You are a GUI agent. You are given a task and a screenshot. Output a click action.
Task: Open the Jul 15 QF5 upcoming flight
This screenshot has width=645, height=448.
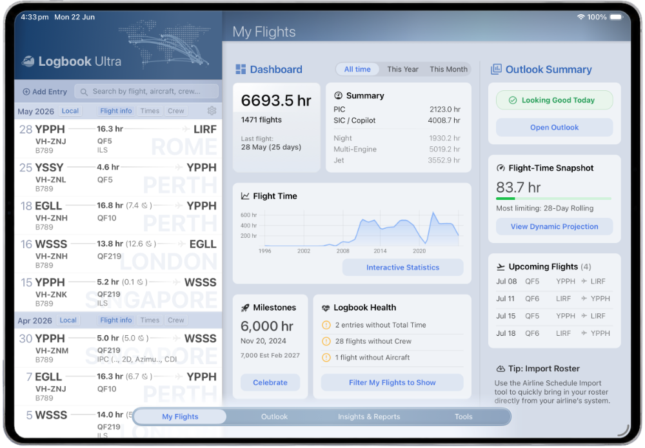tap(553, 316)
